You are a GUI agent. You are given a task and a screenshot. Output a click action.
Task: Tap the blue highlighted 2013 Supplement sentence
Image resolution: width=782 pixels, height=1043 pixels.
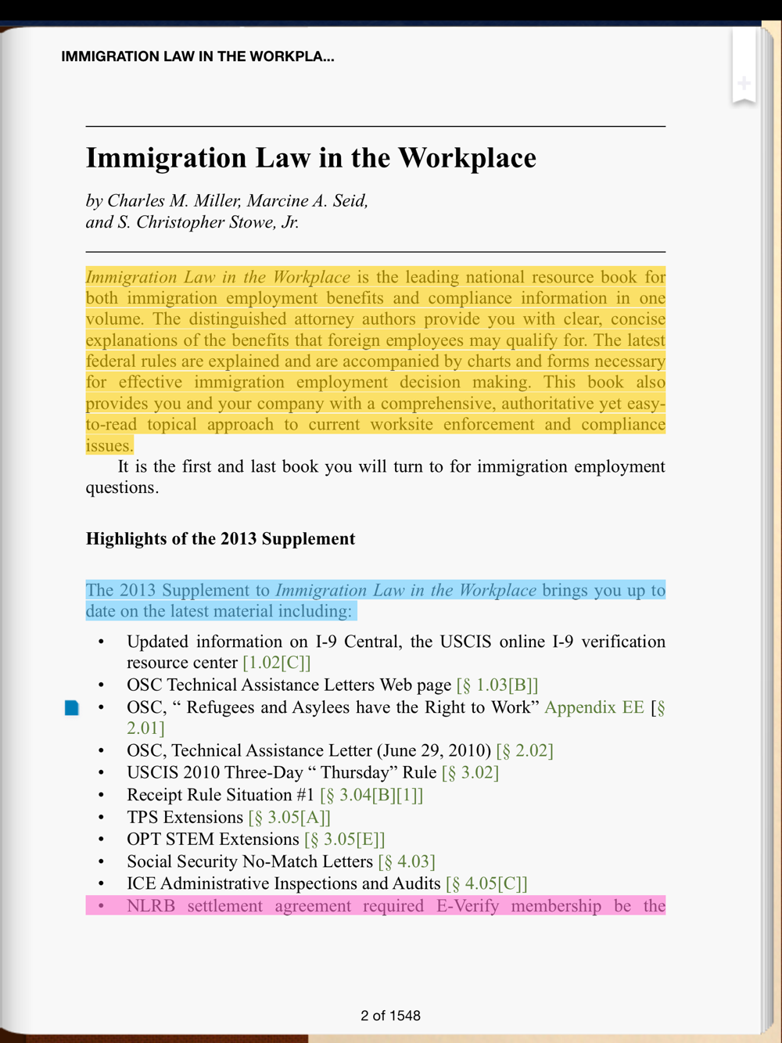pyautogui.click(x=375, y=601)
